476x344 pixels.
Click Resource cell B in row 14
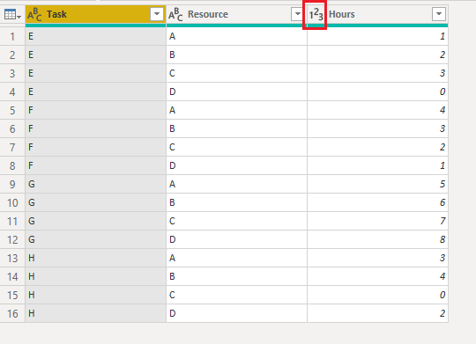point(236,276)
